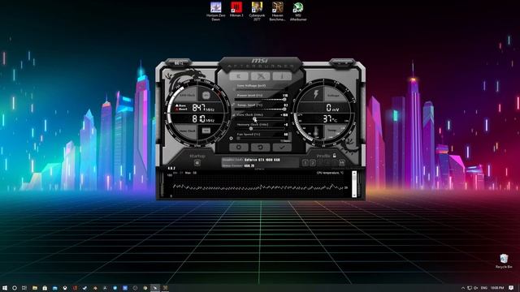Click the ENG language indicator
Viewport: 520px width, 292px height.
[x=484, y=288]
